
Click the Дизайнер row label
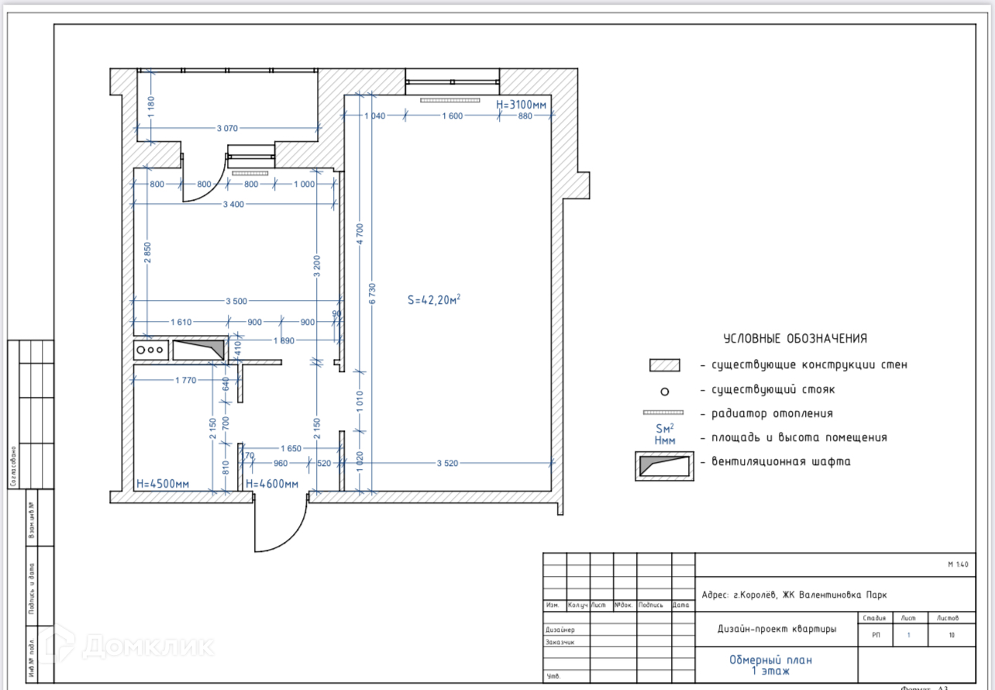pos(559,630)
